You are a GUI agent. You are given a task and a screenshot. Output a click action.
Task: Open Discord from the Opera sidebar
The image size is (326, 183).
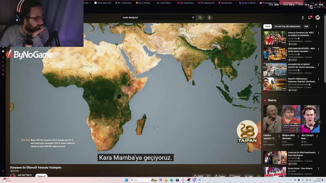coord(3,51)
